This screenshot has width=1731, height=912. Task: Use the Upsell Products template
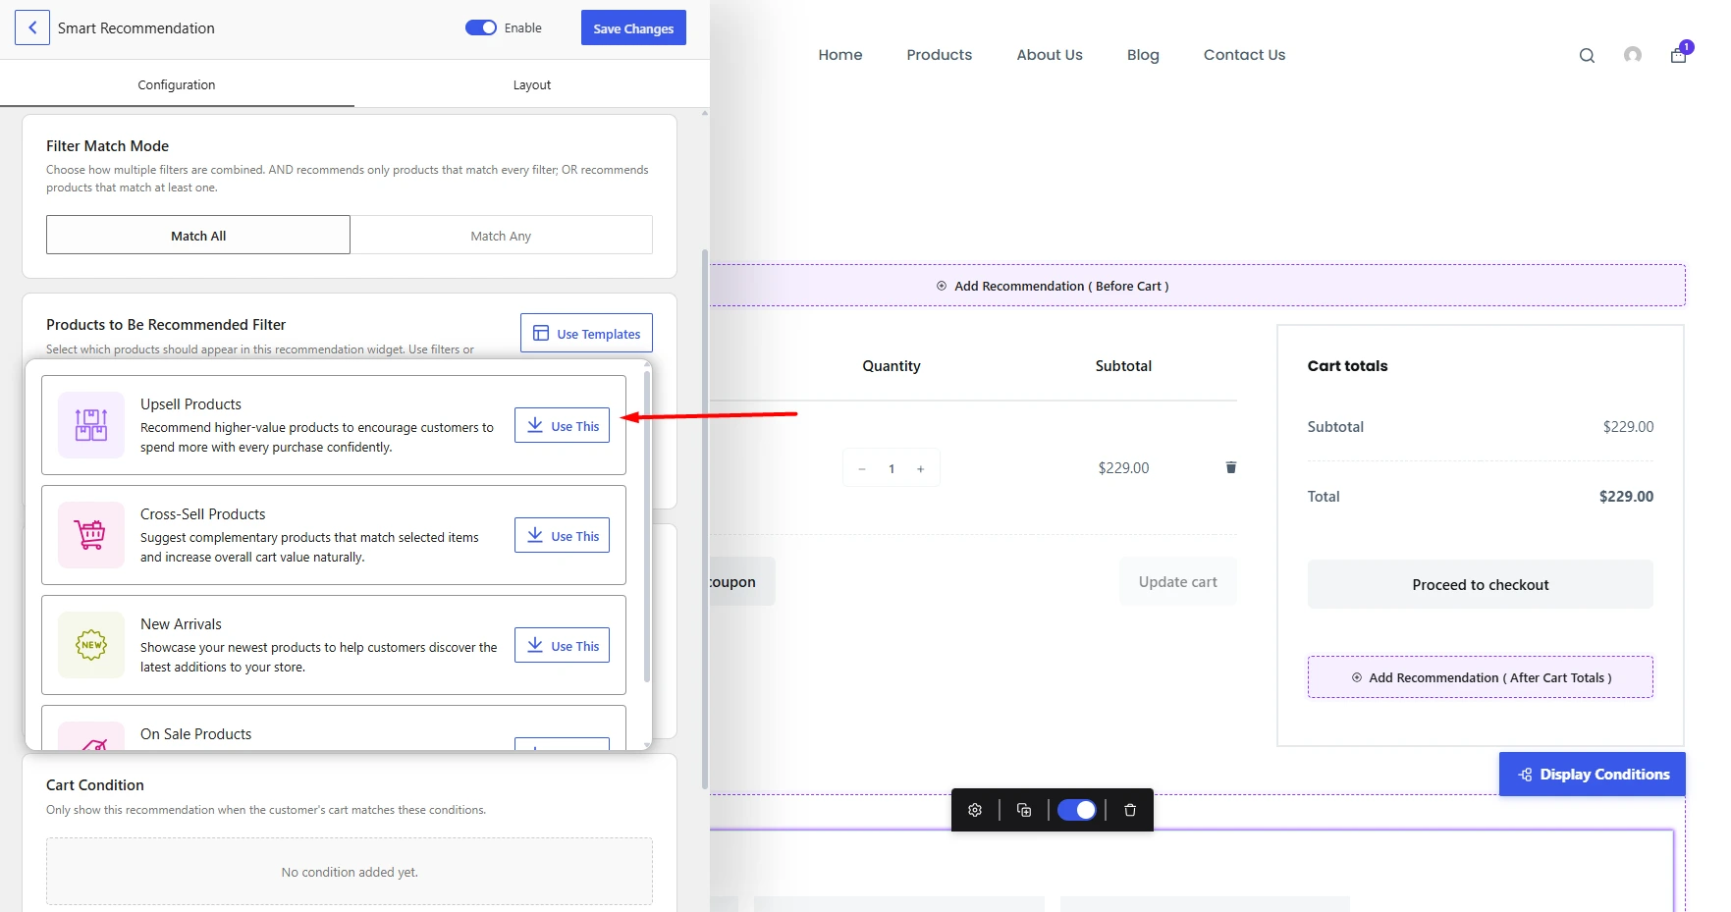(562, 426)
